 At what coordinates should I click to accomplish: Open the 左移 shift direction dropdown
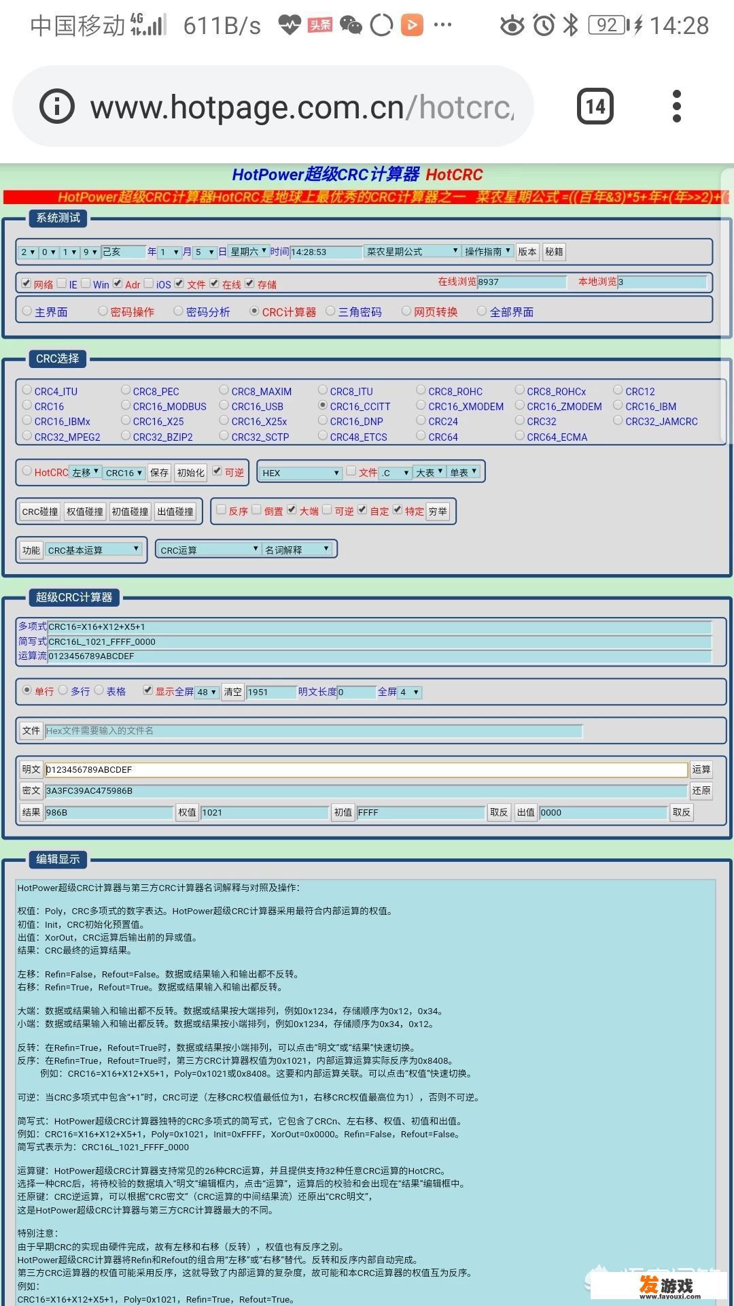pos(86,472)
